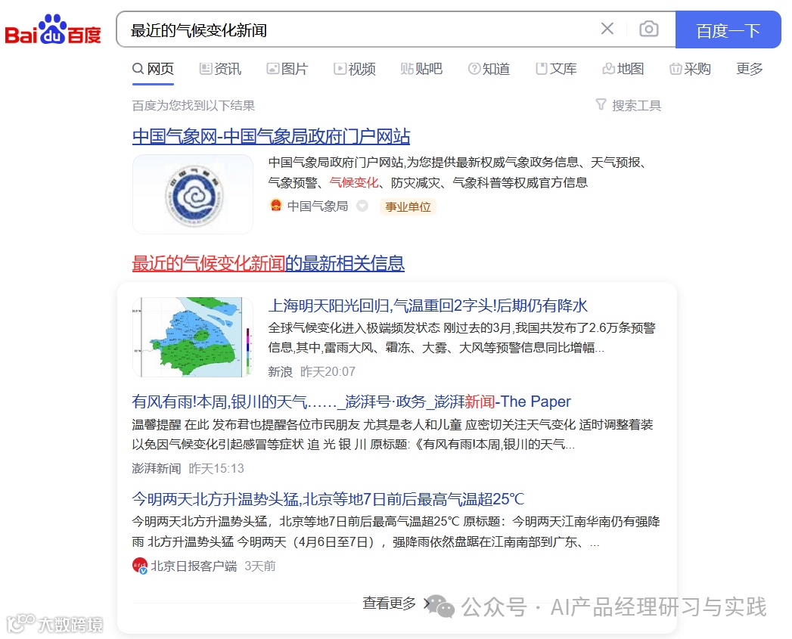The width and height of the screenshot is (792, 639).
Task: Open 今明两天北方升温势头猛 article
Action: click(328, 499)
